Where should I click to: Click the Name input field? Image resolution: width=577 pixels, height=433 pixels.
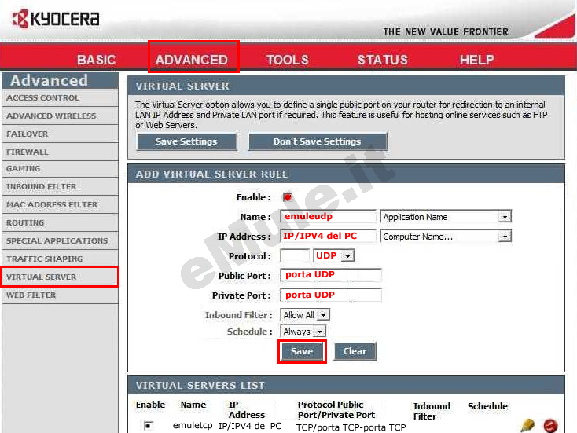(x=329, y=216)
